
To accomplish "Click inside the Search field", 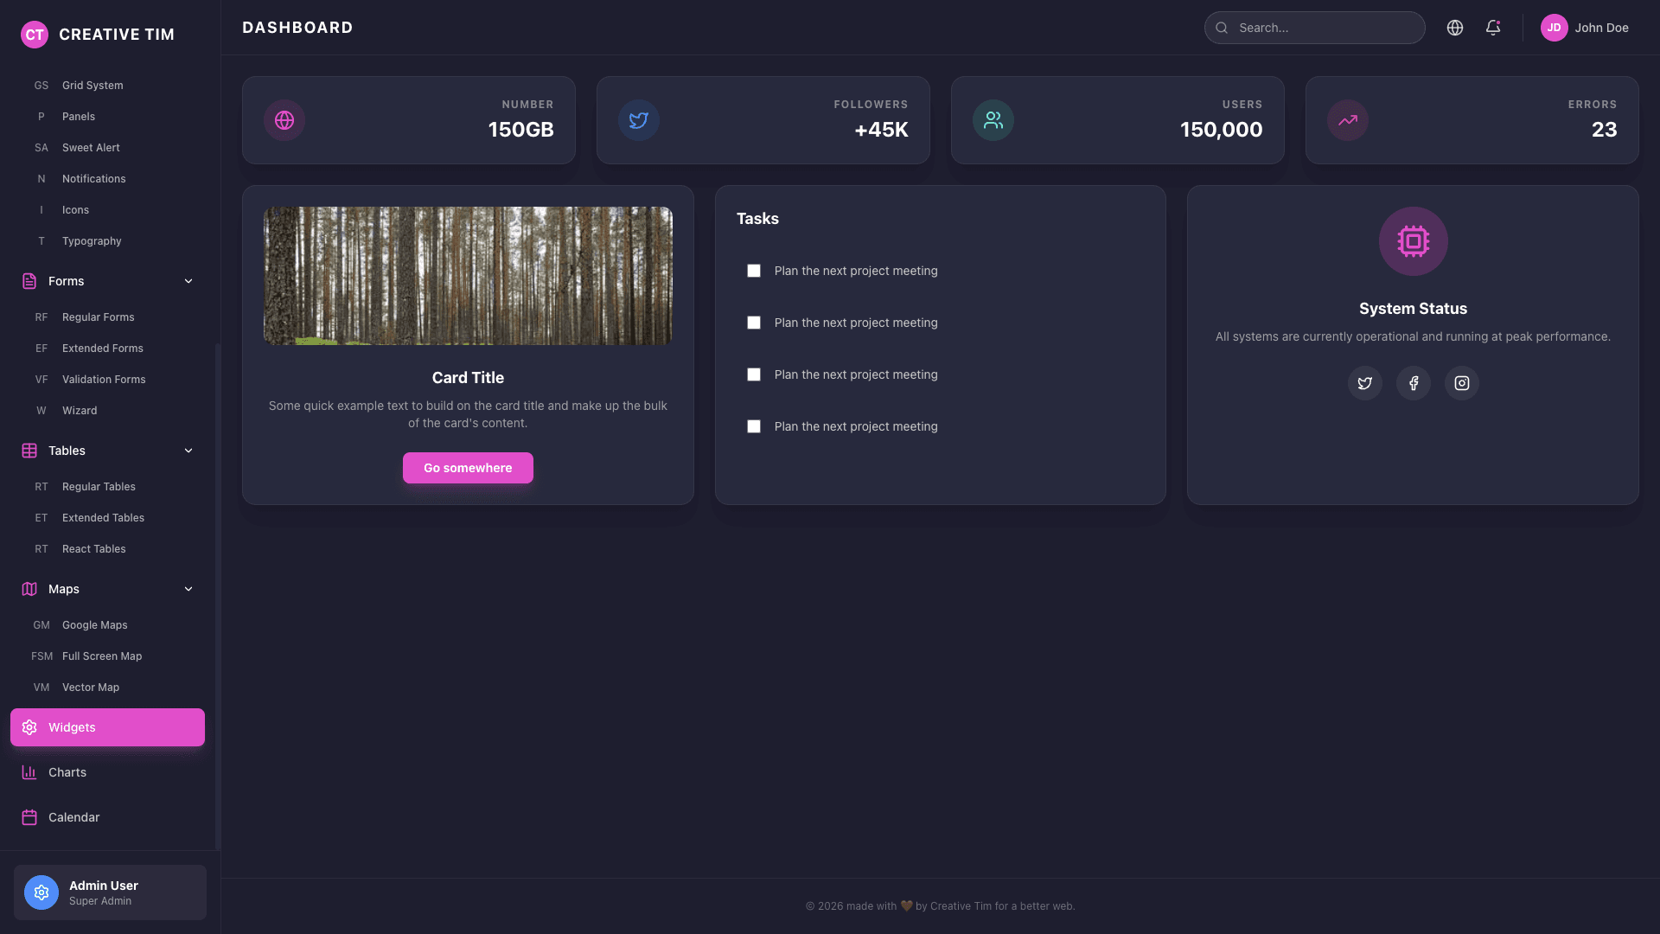I will [x=1314, y=28].
